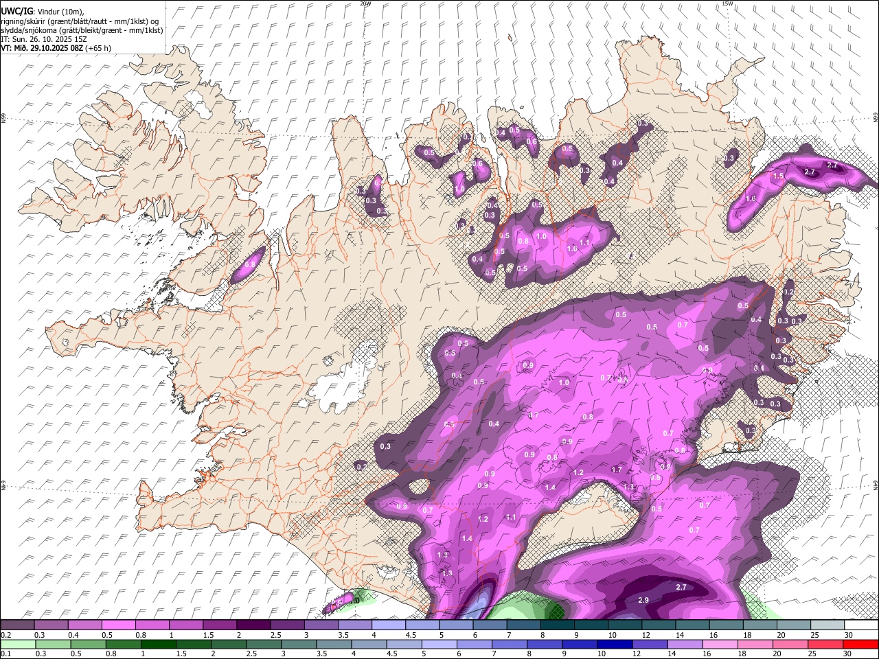Click the 'UWC/IG' title text

[x=17, y=10]
